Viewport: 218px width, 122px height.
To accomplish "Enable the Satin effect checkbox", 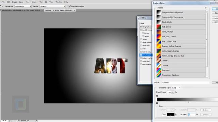I will 141,49.
